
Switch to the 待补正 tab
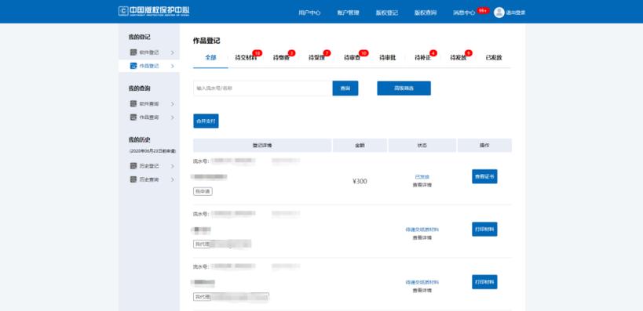click(423, 58)
